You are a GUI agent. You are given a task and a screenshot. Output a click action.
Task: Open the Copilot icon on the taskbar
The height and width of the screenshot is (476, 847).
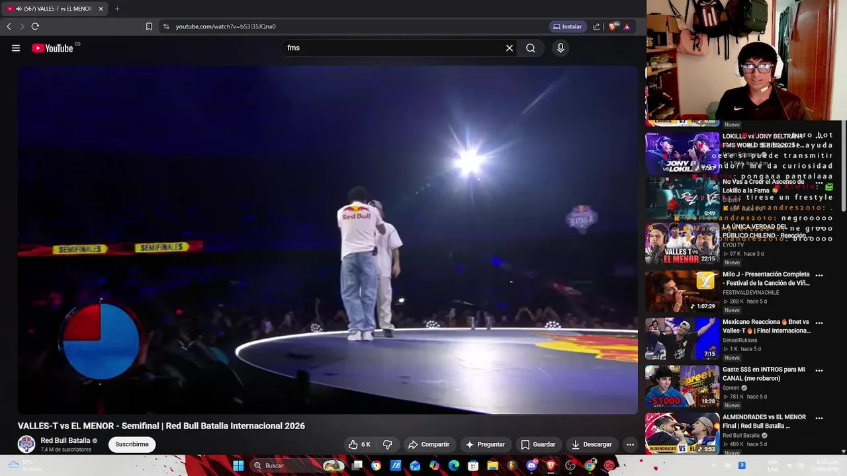coord(434,465)
